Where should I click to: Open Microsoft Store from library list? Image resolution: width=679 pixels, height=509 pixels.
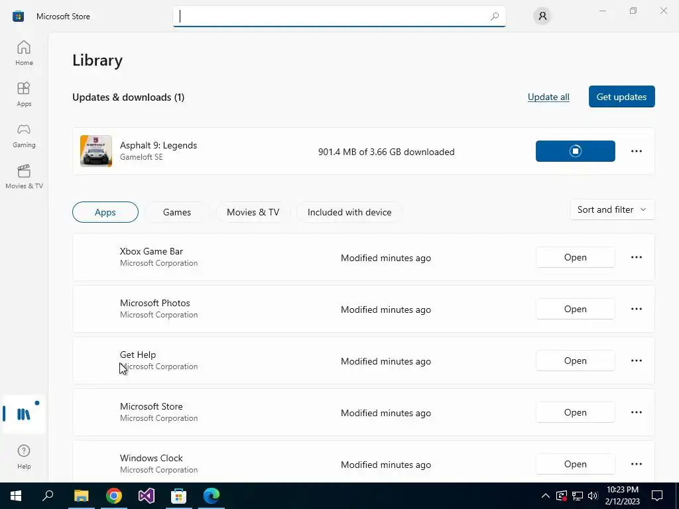[575, 412]
